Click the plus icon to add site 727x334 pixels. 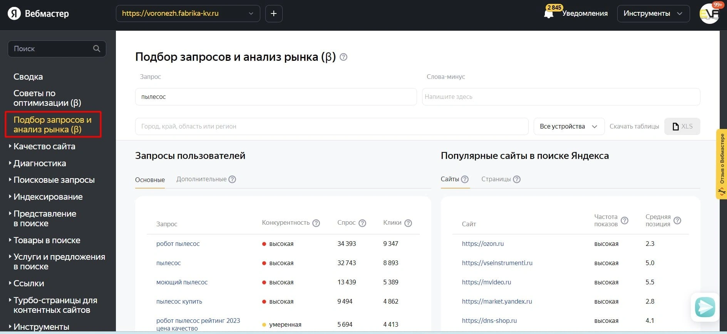[x=274, y=13]
